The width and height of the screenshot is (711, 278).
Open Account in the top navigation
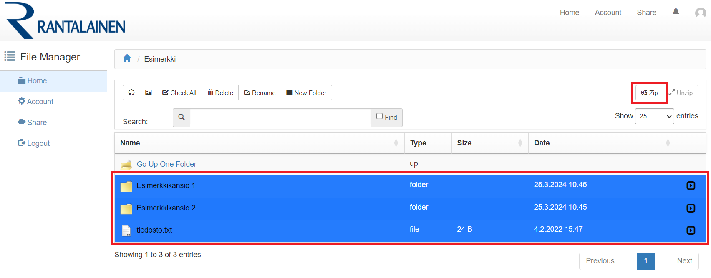click(x=608, y=13)
